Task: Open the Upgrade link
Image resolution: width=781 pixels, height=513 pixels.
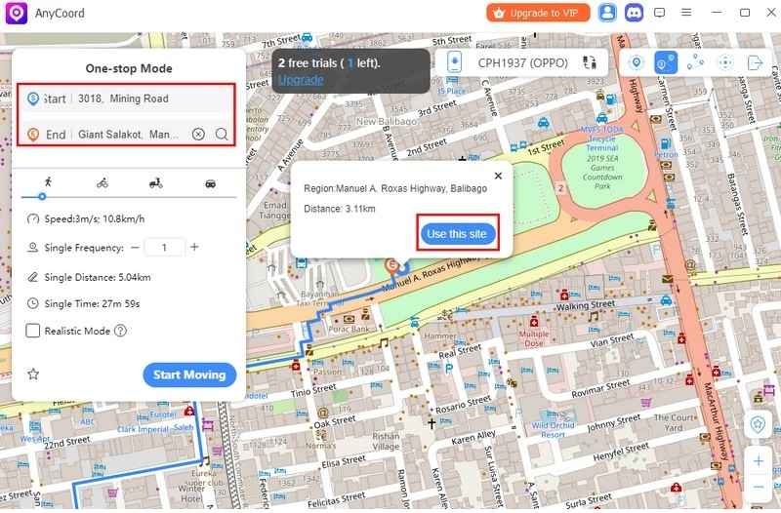Action: point(299,79)
